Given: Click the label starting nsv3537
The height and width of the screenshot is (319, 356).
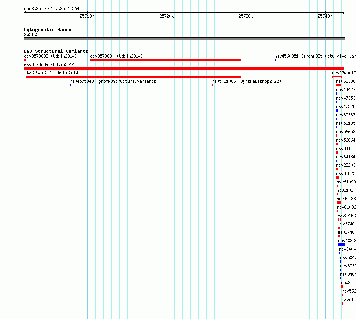Looking at the screenshot, I should [348, 266].
